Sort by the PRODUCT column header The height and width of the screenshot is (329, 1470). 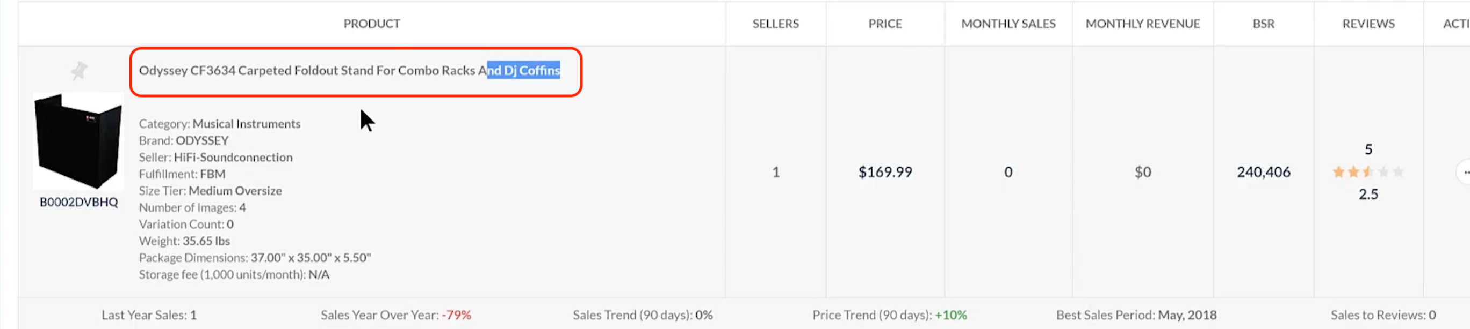pyautogui.click(x=371, y=24)
